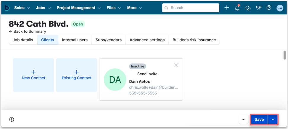Click the Open status badge
The height and width of the screenshot is (129, 288).
(x=78, y=24)
